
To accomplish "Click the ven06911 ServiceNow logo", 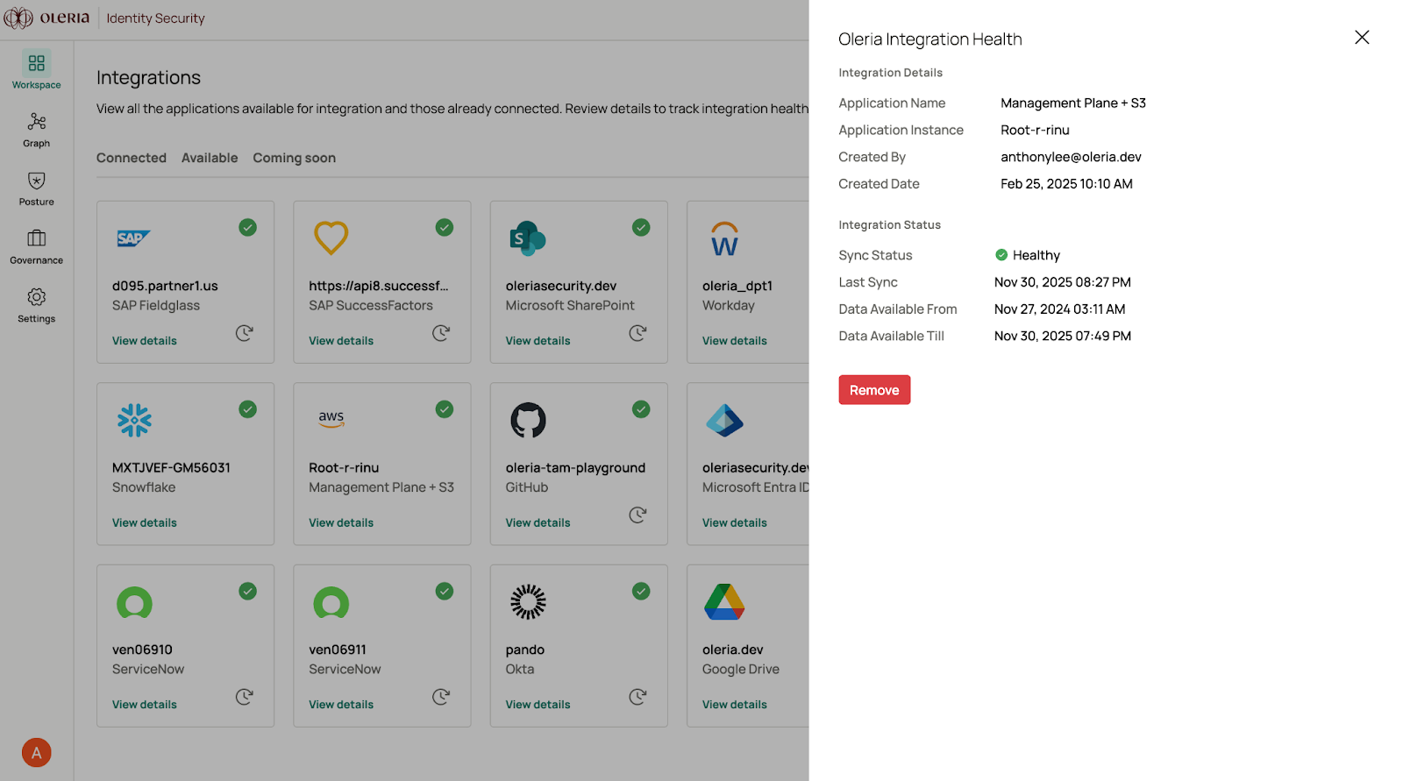I will (x=331, y=603).
